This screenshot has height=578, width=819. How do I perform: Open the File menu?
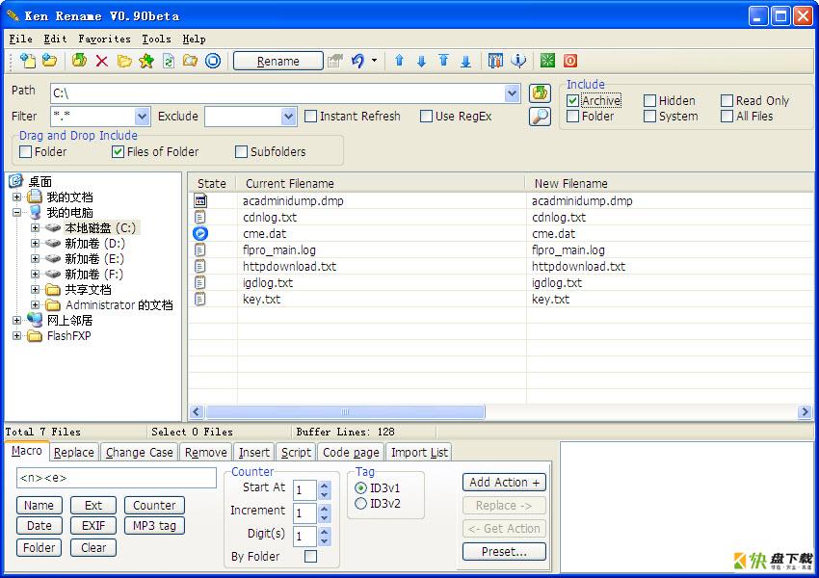pyautogui.click(x=20, y=39)
